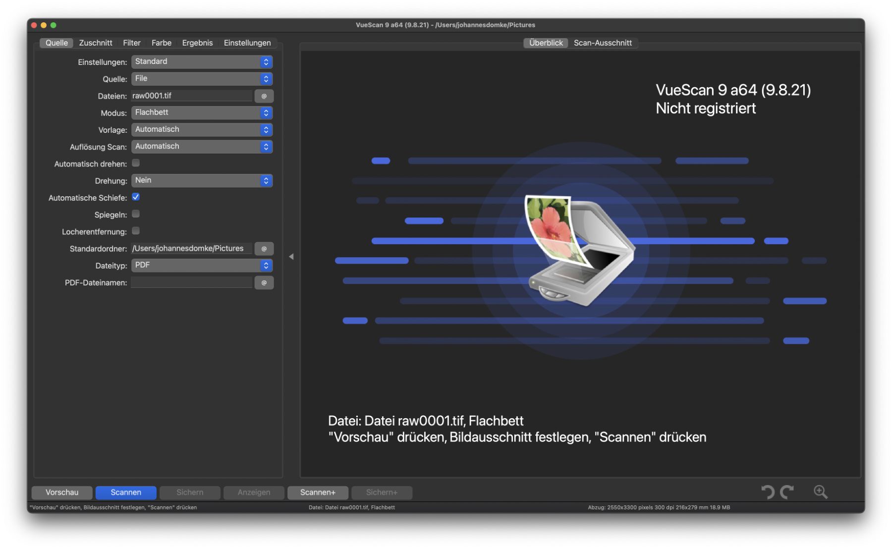Image resolution: width=892 pixels, height=549 pixels.
Task: Click the PDF-Dateinamen text field
Action: click(x=192, y=282)
